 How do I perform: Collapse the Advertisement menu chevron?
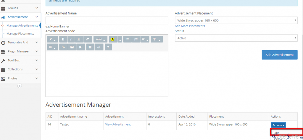[x=37, y=17]
